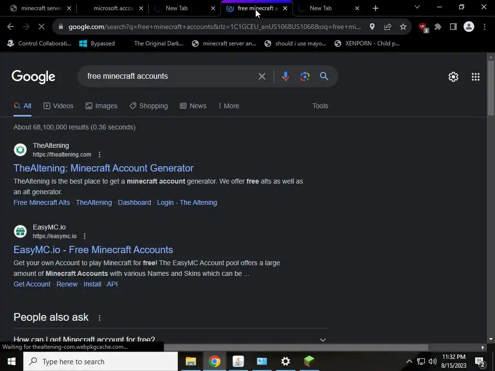Image resolution: width=495 pixels, height=371 pixels.
Task: Click 'Type here to search' taskbar box
Action: coord(101,361)
